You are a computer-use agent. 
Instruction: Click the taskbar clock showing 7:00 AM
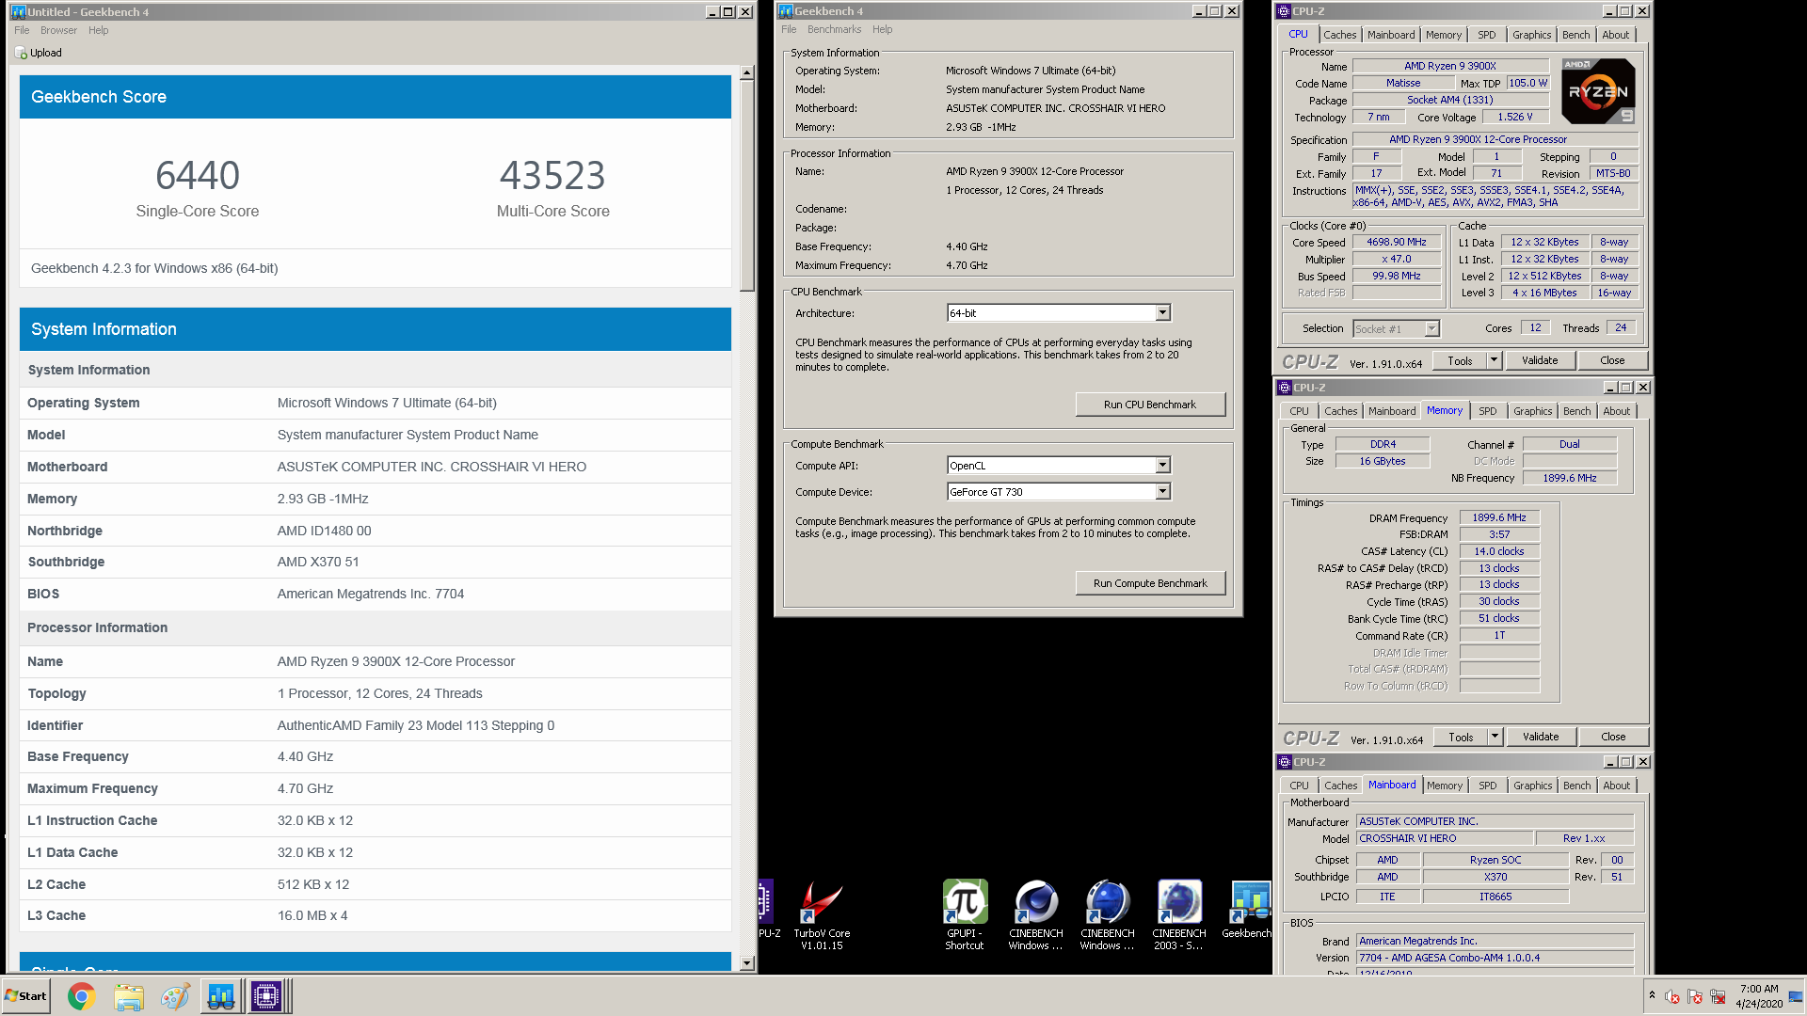[x=1758, y=996]
